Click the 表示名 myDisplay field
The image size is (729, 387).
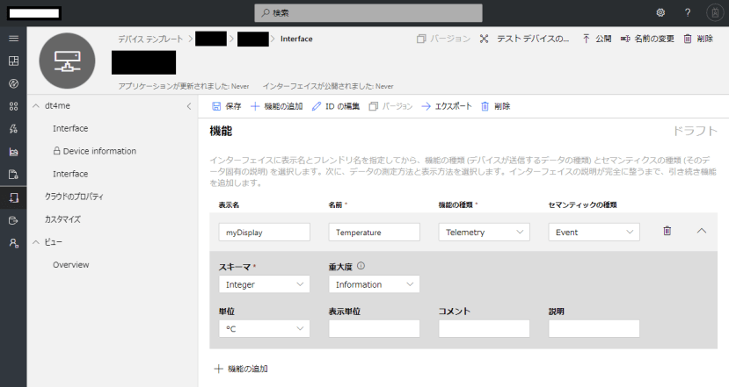click(x=264, y=232)
